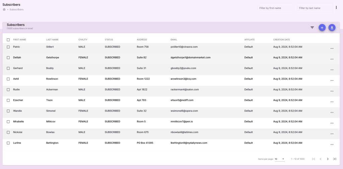Open the filter list icon

[x=312, y=28]
